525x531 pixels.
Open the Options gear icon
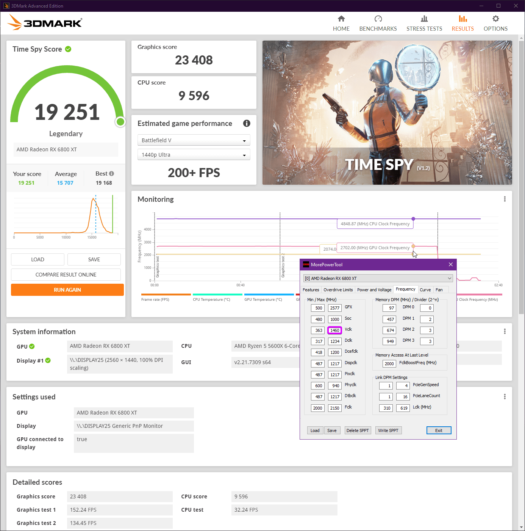pos(495,19)
